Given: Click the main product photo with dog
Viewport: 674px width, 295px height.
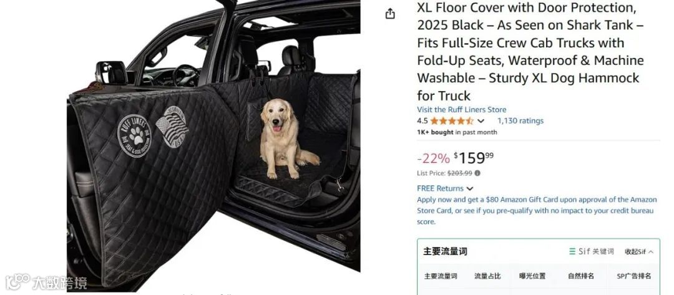Looking at the screenshot, I should [213, 146].
